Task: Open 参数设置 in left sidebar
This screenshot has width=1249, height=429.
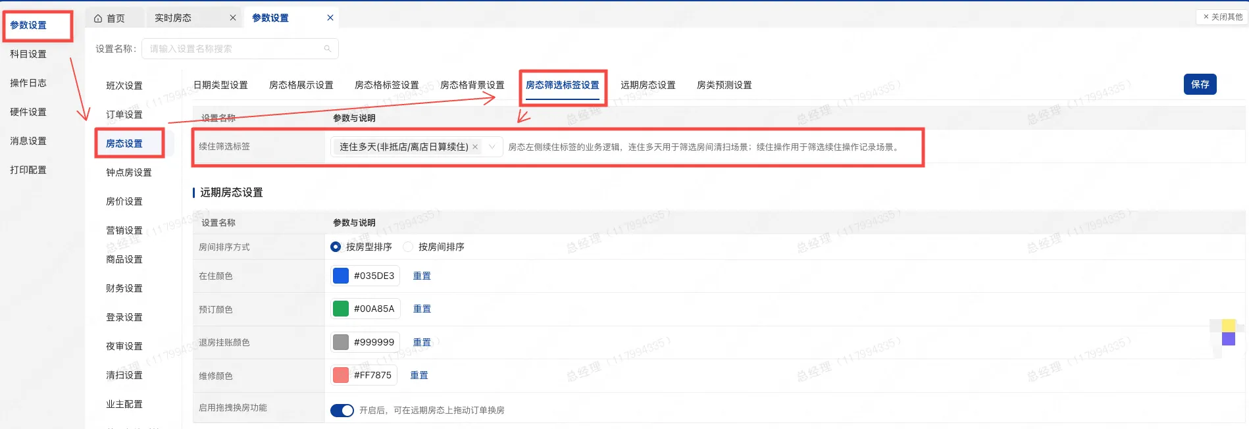Action: [28, 25]
